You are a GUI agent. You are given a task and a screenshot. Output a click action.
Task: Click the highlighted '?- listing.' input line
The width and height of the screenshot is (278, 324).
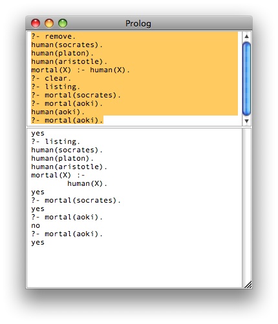(56, 86)
